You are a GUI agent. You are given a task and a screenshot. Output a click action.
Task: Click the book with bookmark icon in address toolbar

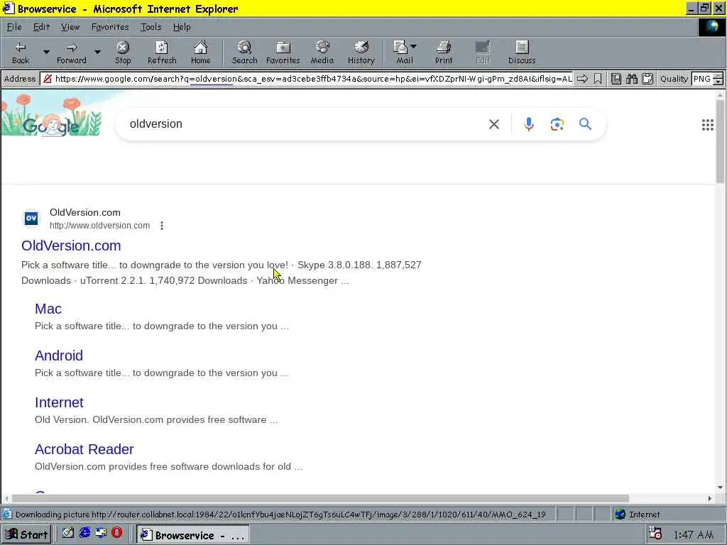click(x=616, y=79)
